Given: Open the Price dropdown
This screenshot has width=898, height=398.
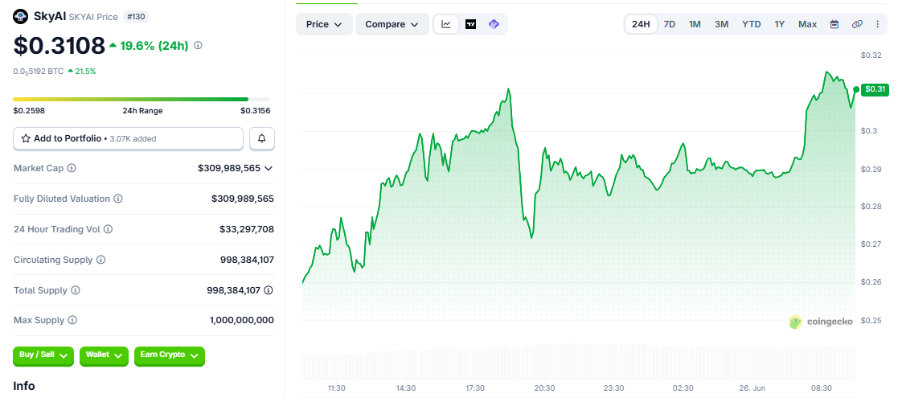Looking at the screenshot, I should pyautogui.click(x=324, y=24).
